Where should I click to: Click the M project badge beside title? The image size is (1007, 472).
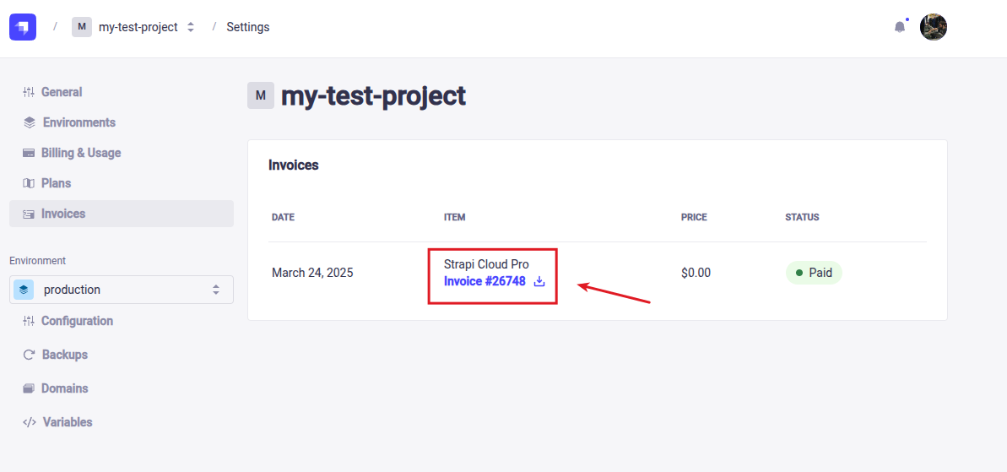coord(261,95)
